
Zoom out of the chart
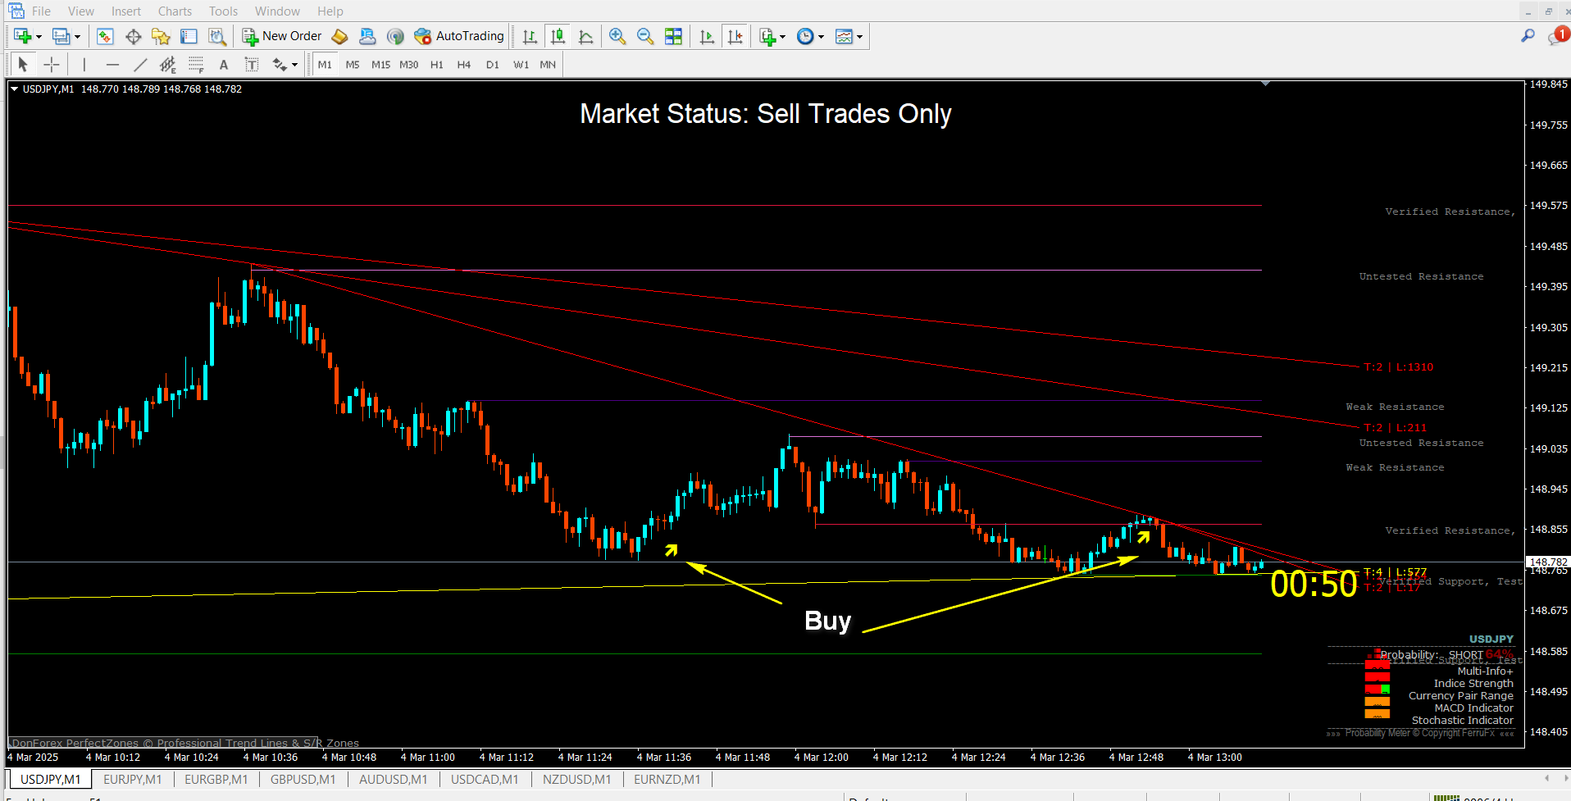tap(645, 37)
